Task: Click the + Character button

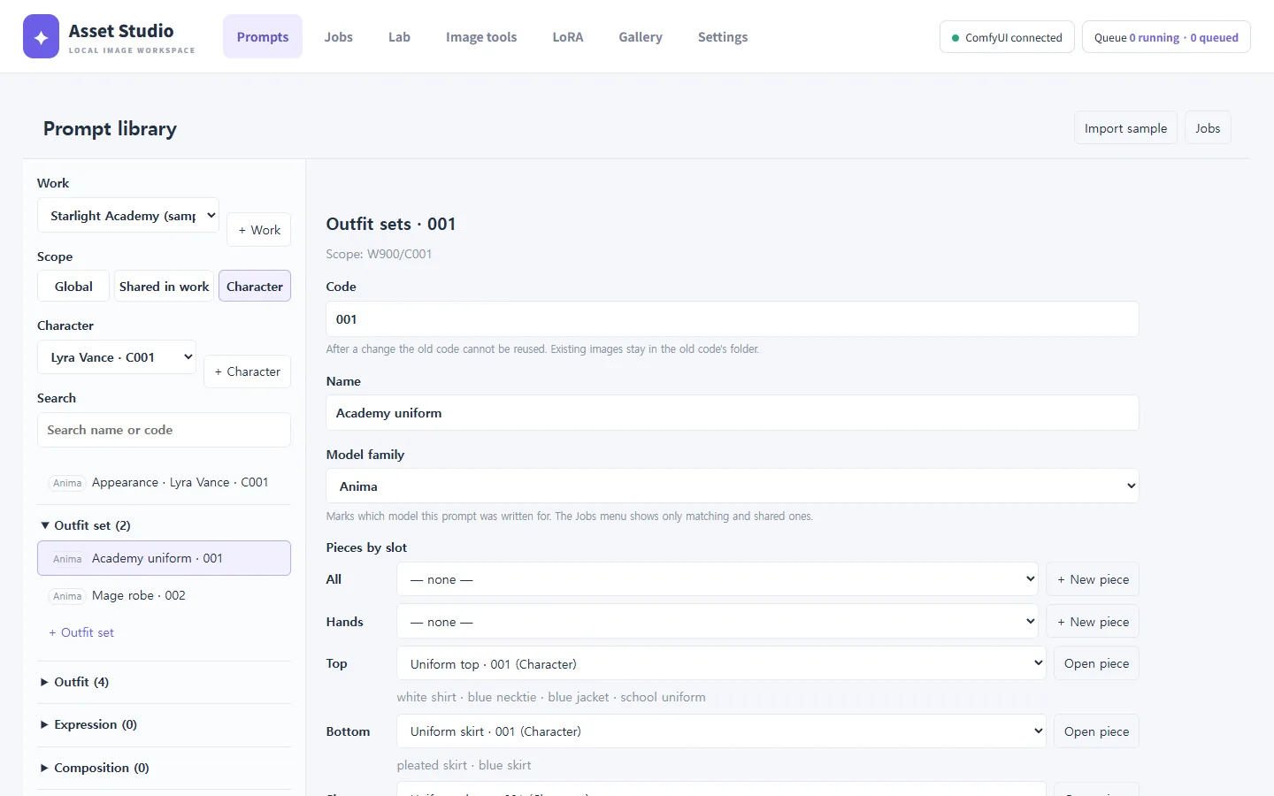Action: tap(247, 371)
